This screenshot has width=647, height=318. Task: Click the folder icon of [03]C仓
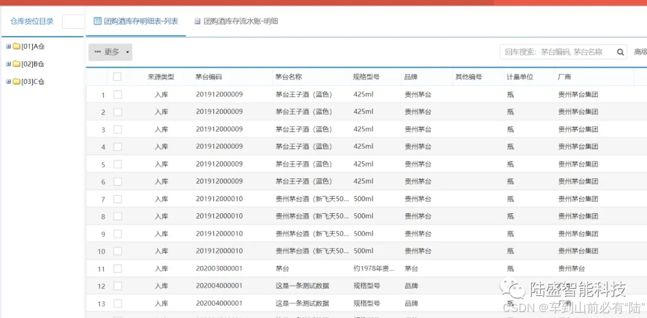click(17, 81)
